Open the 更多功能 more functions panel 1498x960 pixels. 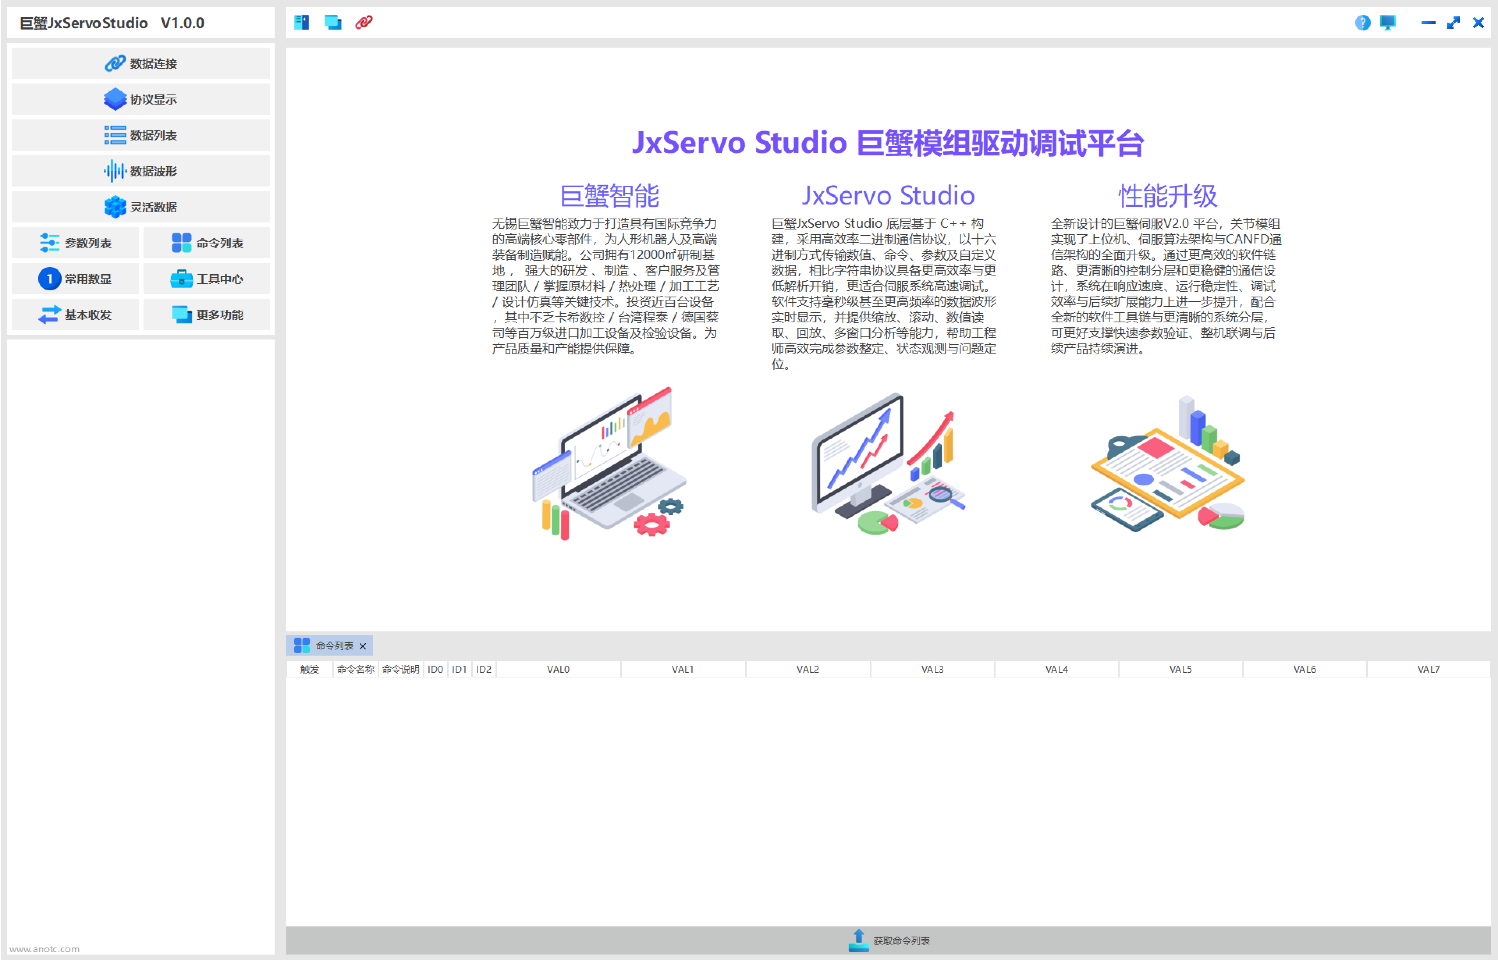(206, 314)
